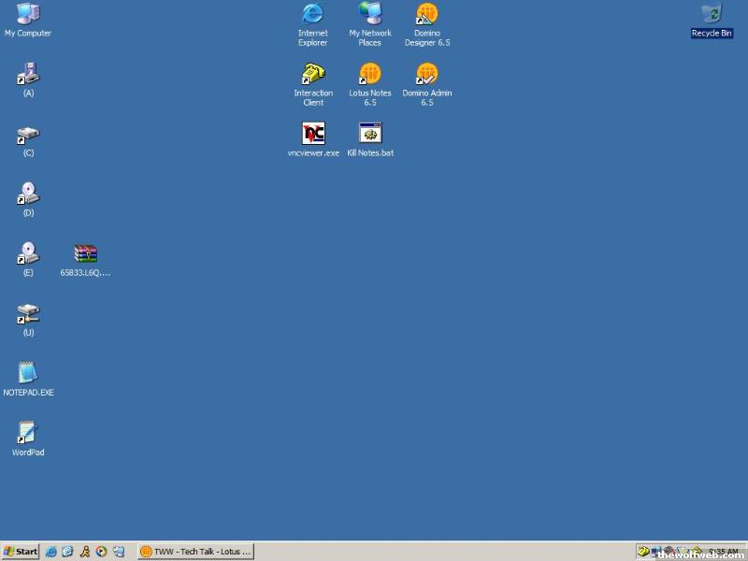Select the Internet Explorer desktop icon
748x561 pixels.
(x=313, y=14)
